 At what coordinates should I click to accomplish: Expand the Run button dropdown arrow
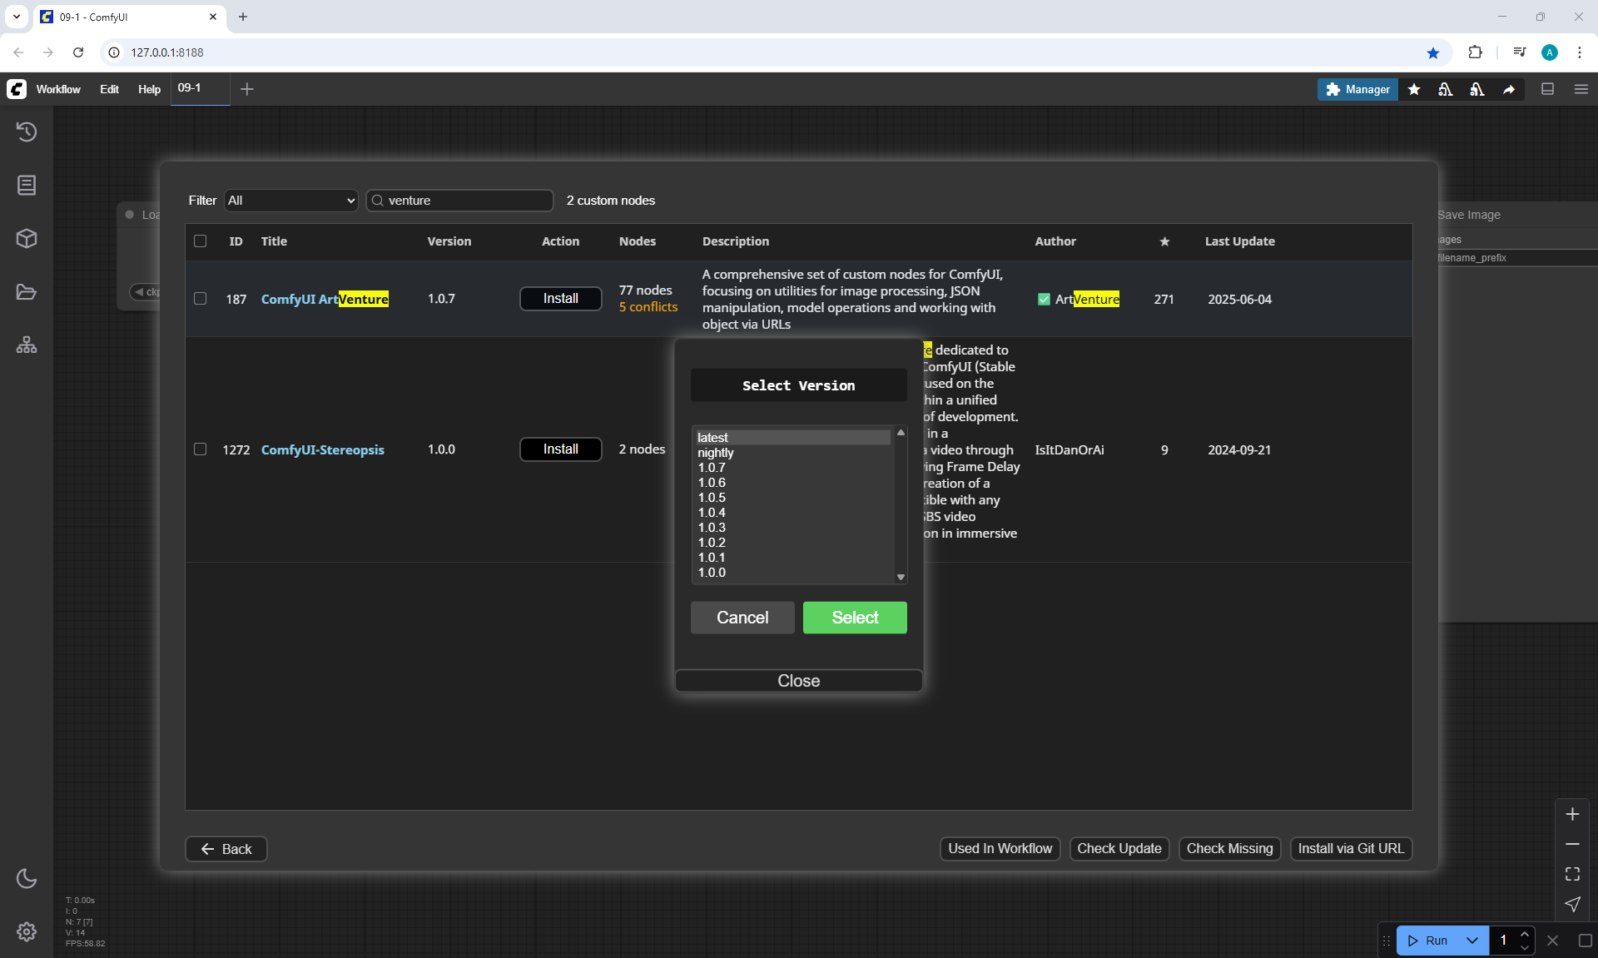pos(1472,941)
